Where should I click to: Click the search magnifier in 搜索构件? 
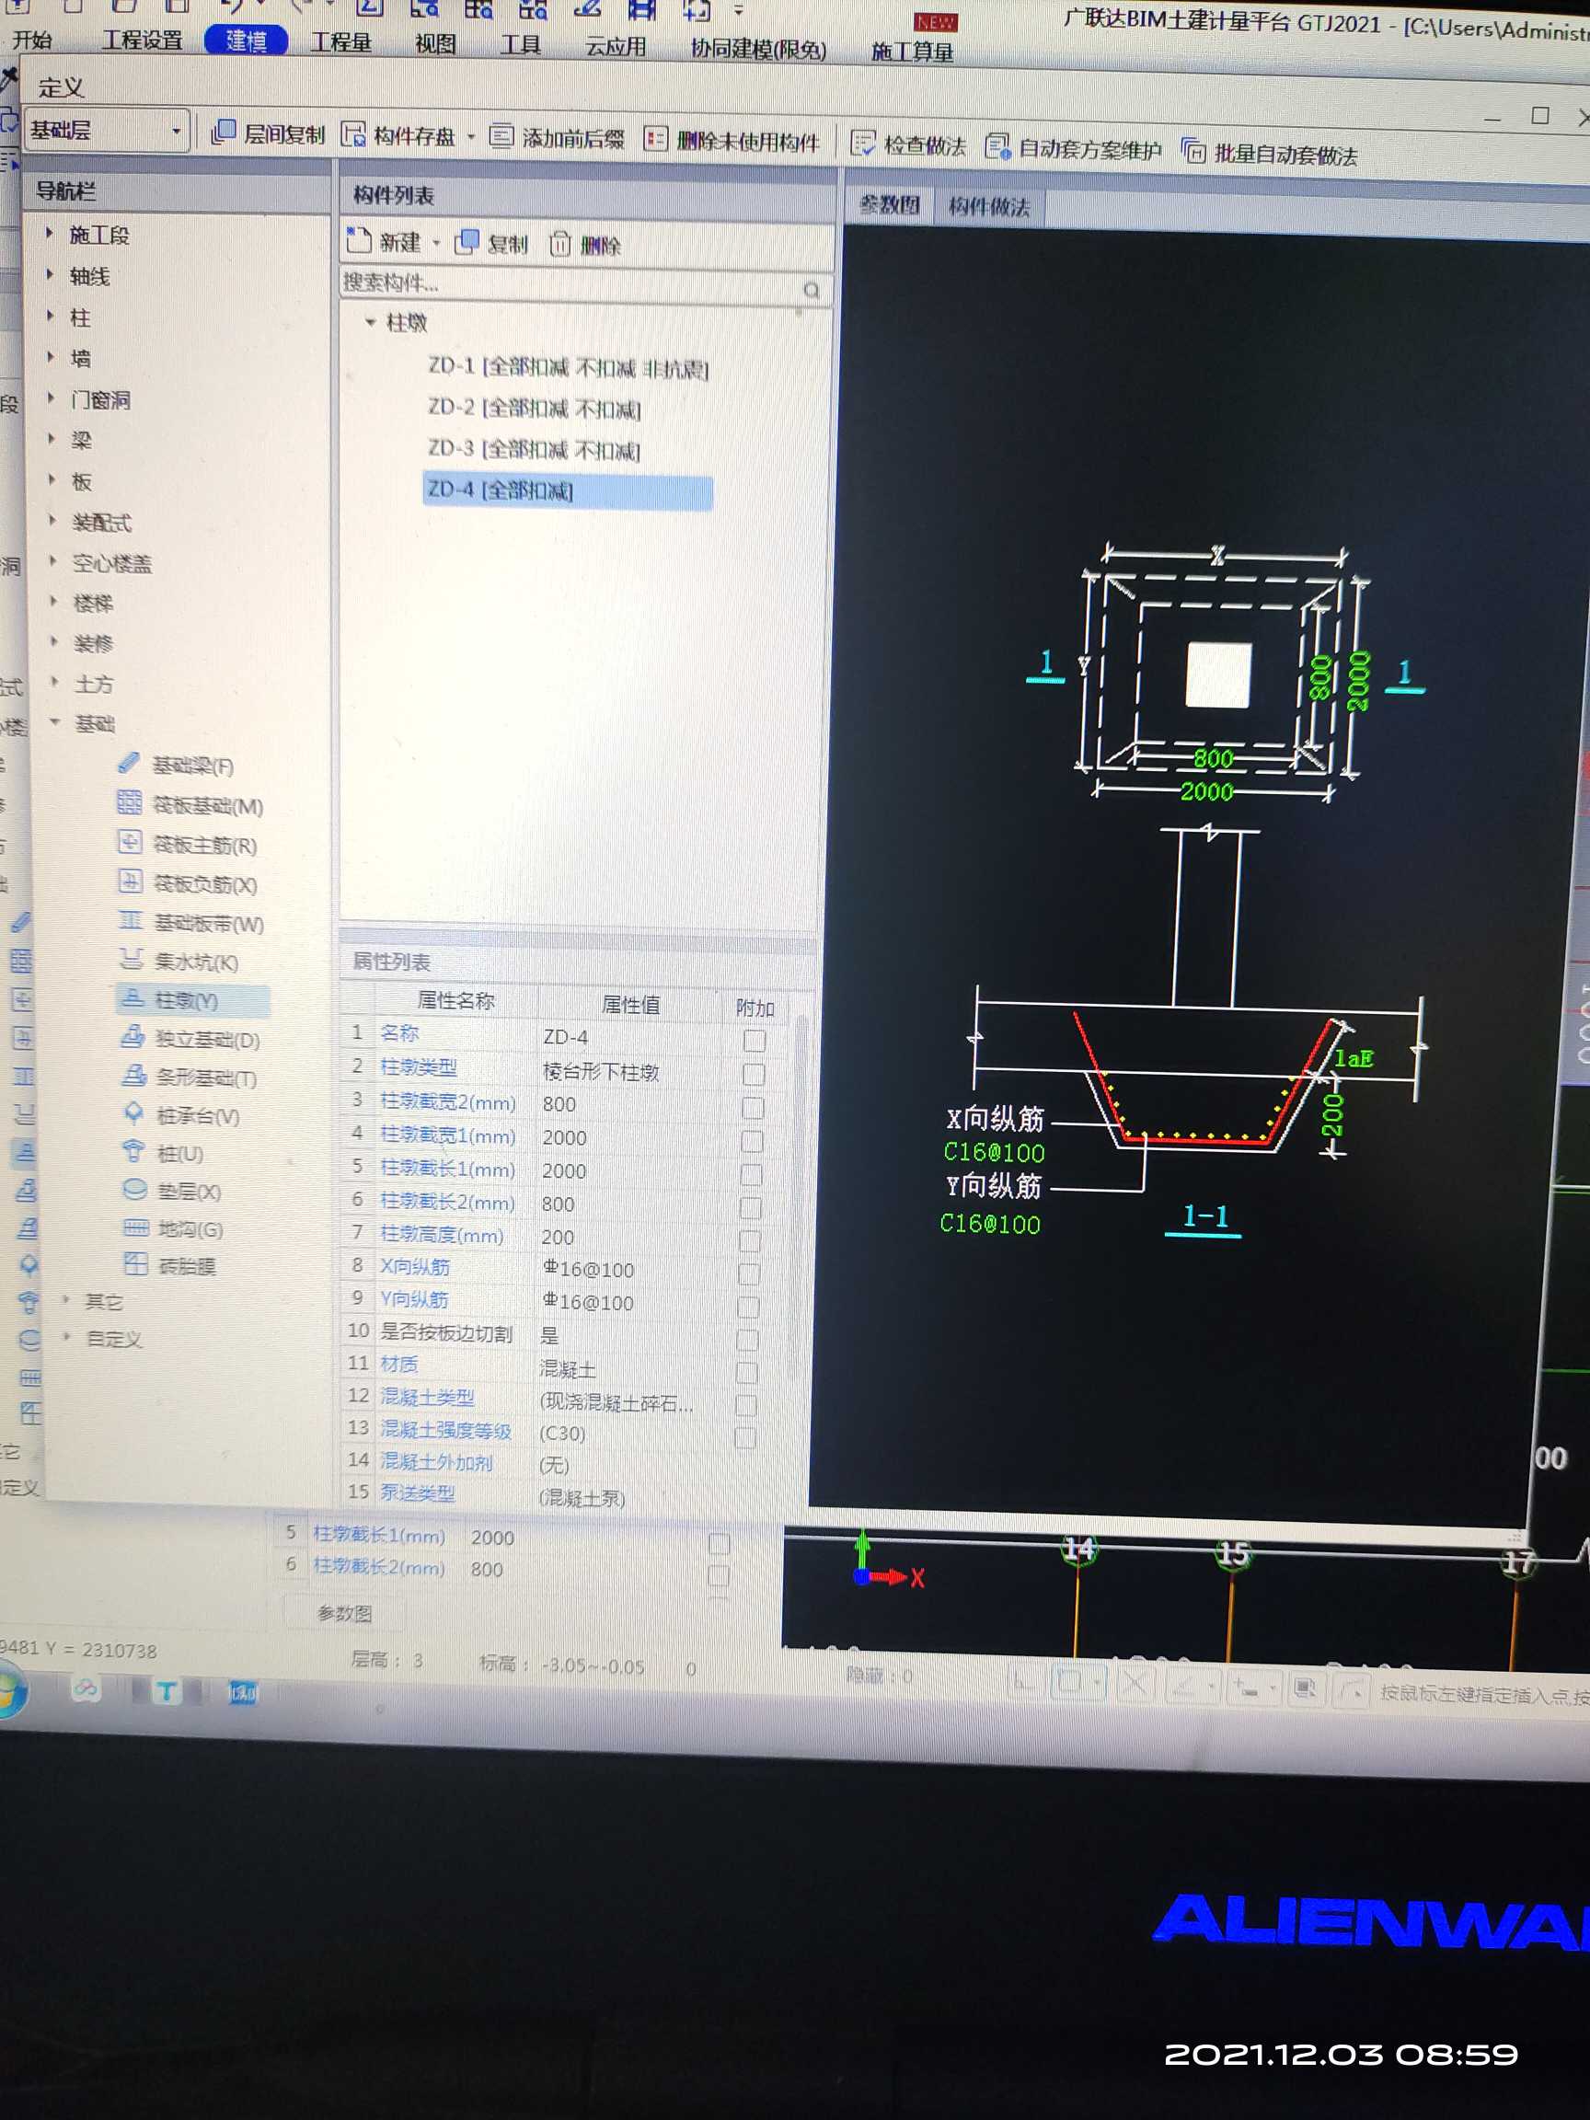(811, 290)
